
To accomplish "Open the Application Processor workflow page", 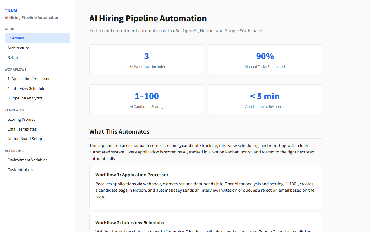I will (x=28, y=79).
